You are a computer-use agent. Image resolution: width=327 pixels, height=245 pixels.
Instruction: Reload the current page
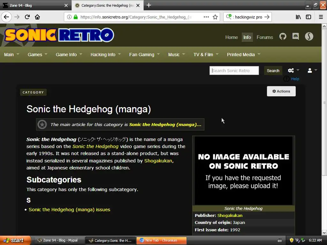pos(27,17)
